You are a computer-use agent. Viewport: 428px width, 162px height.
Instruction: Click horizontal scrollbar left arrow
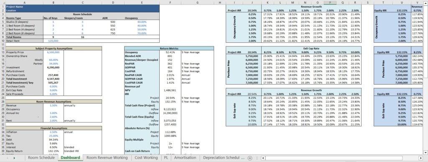click(x=263, y=158)
